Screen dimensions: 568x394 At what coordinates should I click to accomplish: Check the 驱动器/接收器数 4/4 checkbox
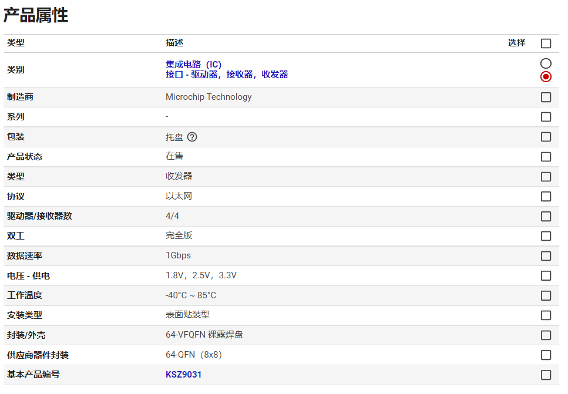click(546, 216)
